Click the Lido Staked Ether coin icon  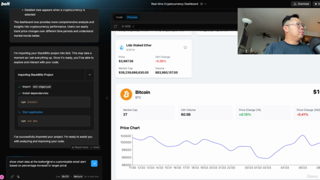pyautogui.click(x=121, y=47)
